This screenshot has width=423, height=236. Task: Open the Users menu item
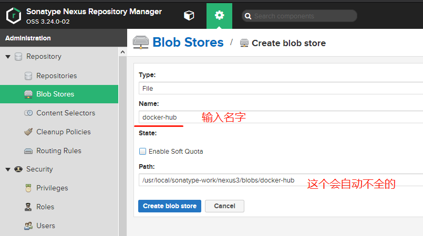(45, 226)
